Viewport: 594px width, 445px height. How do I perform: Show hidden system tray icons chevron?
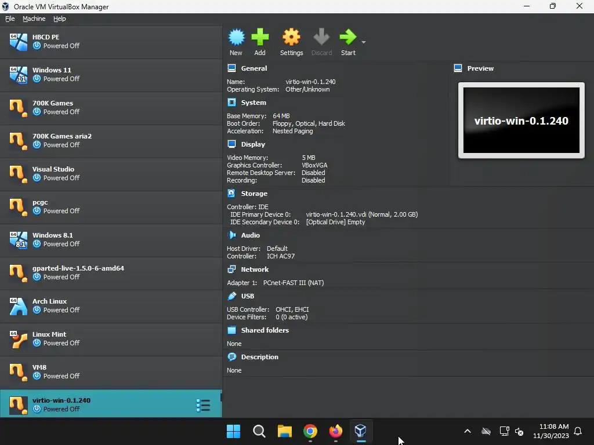click(468, 431)
